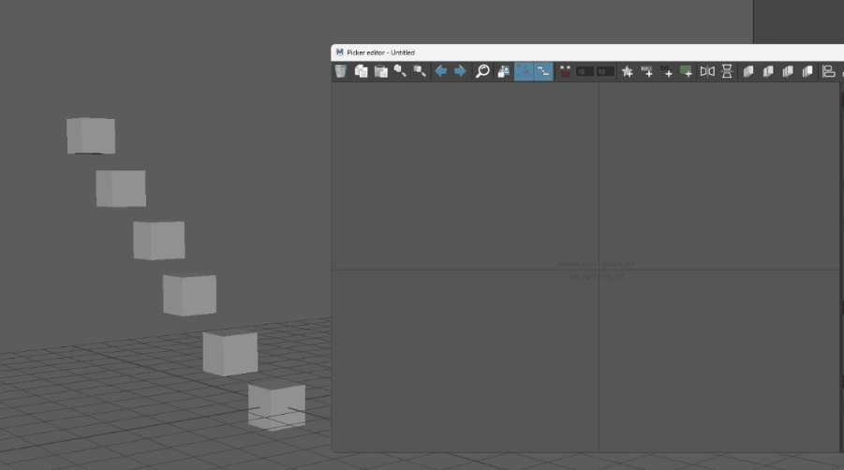Image resolution: width=844 pixels, height=470 pixels.
Task: Click the copy icon in Picker toolbar
Action: 362,71
